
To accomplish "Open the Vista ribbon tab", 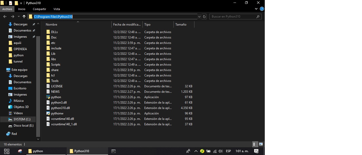I will [x=57, y=9].
